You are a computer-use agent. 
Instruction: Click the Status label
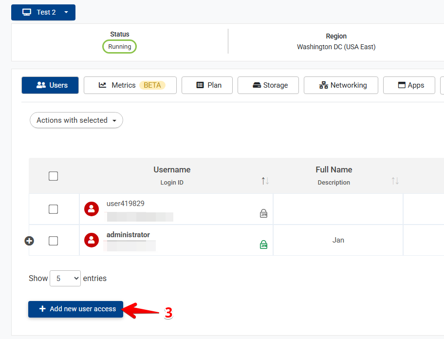click(119, 34)
